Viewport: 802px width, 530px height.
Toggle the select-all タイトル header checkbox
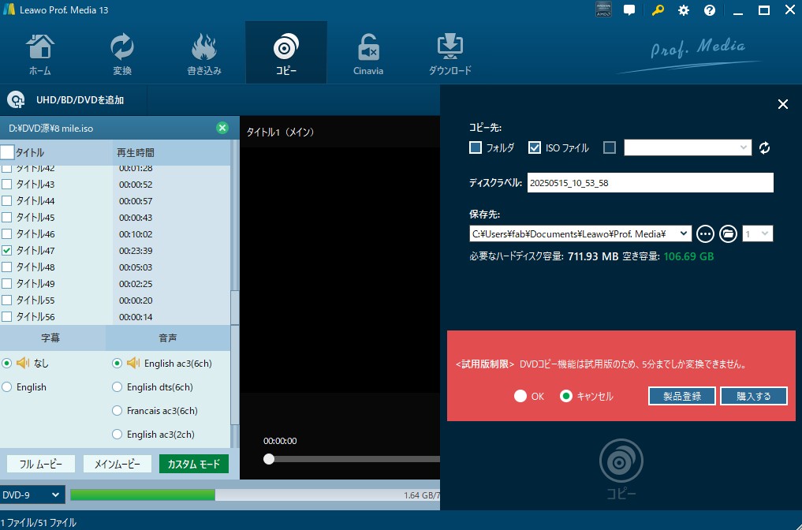coord(7,152)
